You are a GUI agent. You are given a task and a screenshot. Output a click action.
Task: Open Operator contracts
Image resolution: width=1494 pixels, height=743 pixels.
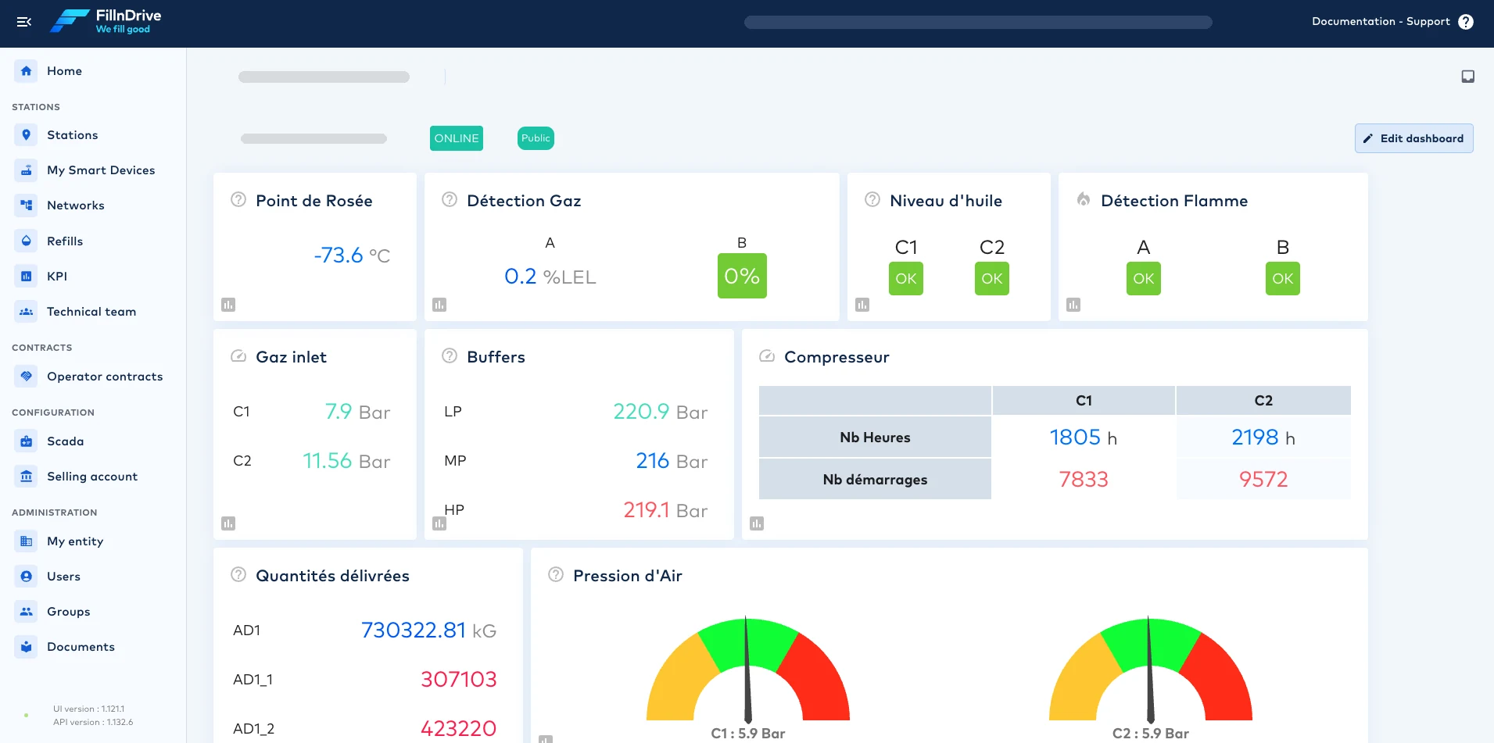point(93,377)
